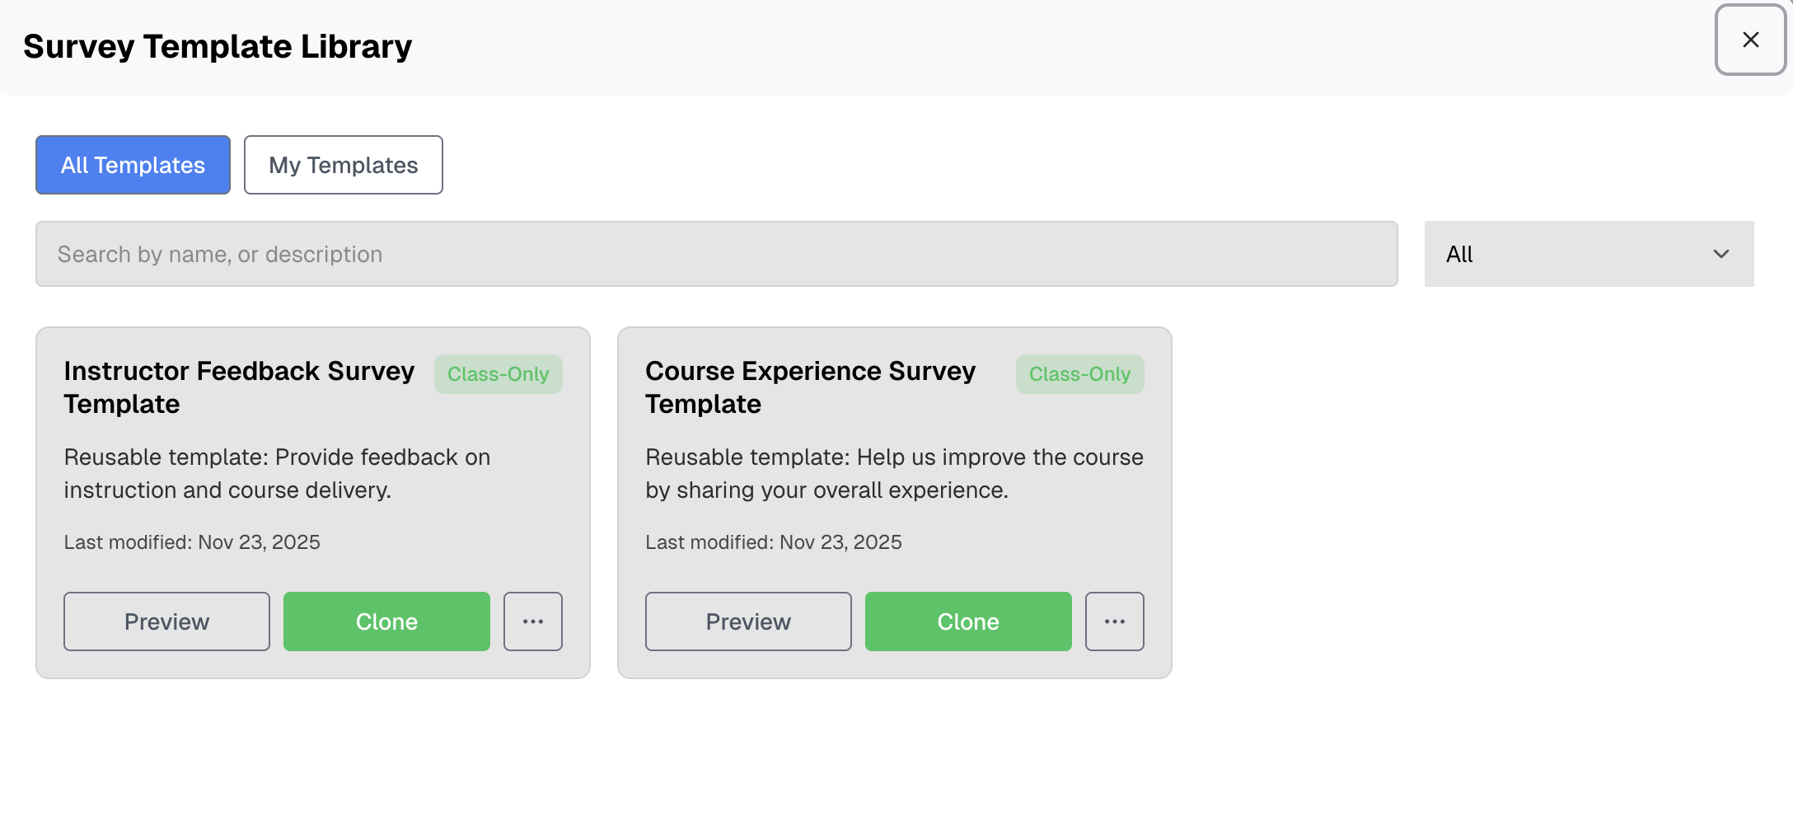Screen dimensions: 1793x816
Task: Click the Survey Template Library title
Action: (x=218, y=46)
